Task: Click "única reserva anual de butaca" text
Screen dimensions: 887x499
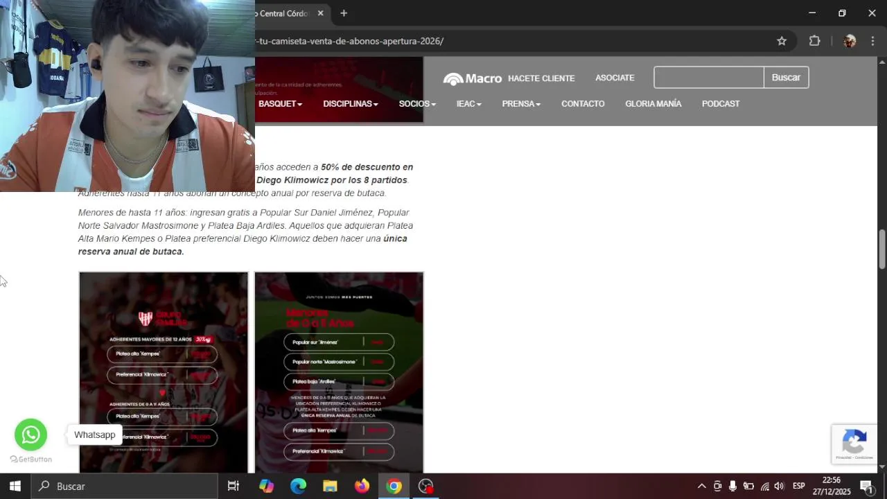Action: pos(243,245)
